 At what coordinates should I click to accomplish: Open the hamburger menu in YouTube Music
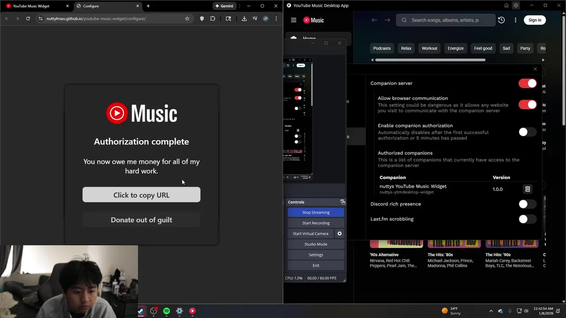click(294, 20)
